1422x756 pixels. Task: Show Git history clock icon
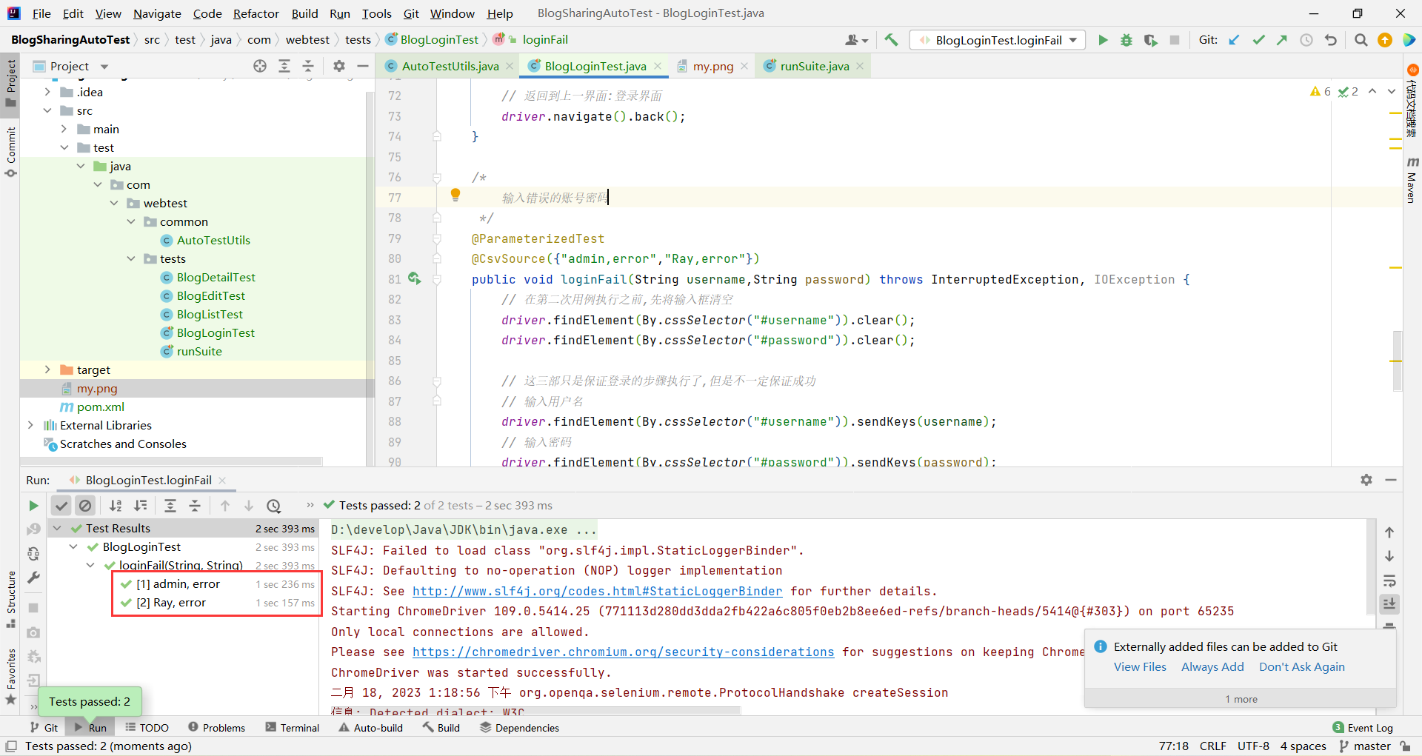click(x=1306, y=40)
